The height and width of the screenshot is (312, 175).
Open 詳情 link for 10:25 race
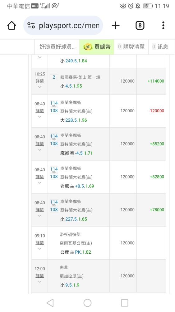click(40, 81)
